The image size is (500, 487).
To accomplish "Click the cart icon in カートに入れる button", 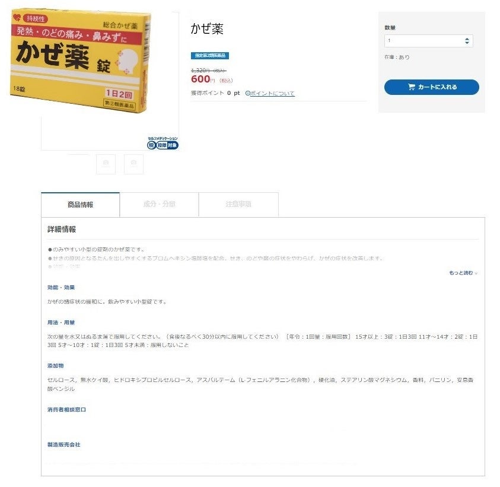I will (x=412, y=87).
